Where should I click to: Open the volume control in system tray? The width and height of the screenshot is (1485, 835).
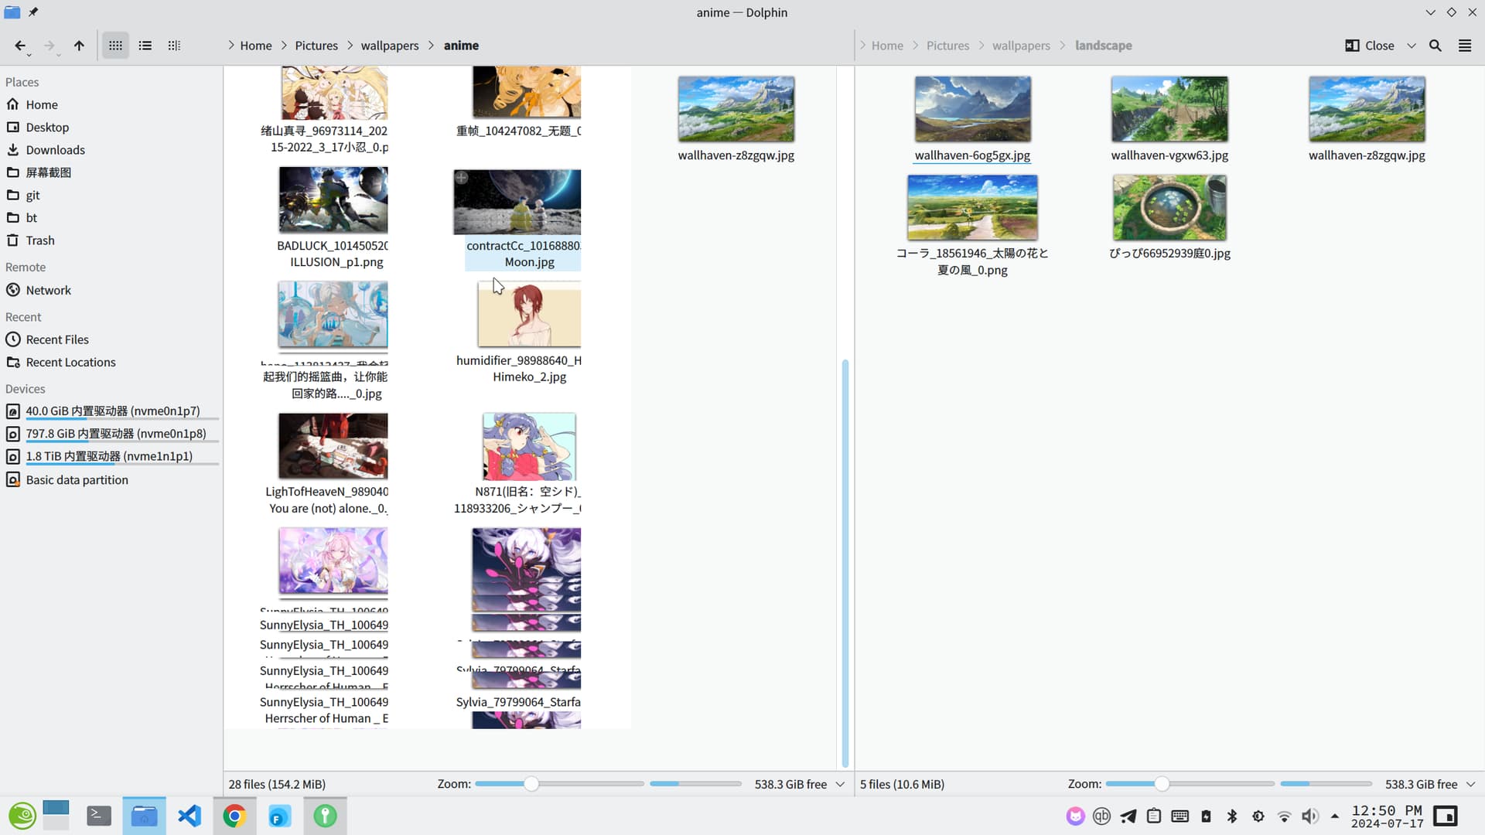coord(1310,816)
